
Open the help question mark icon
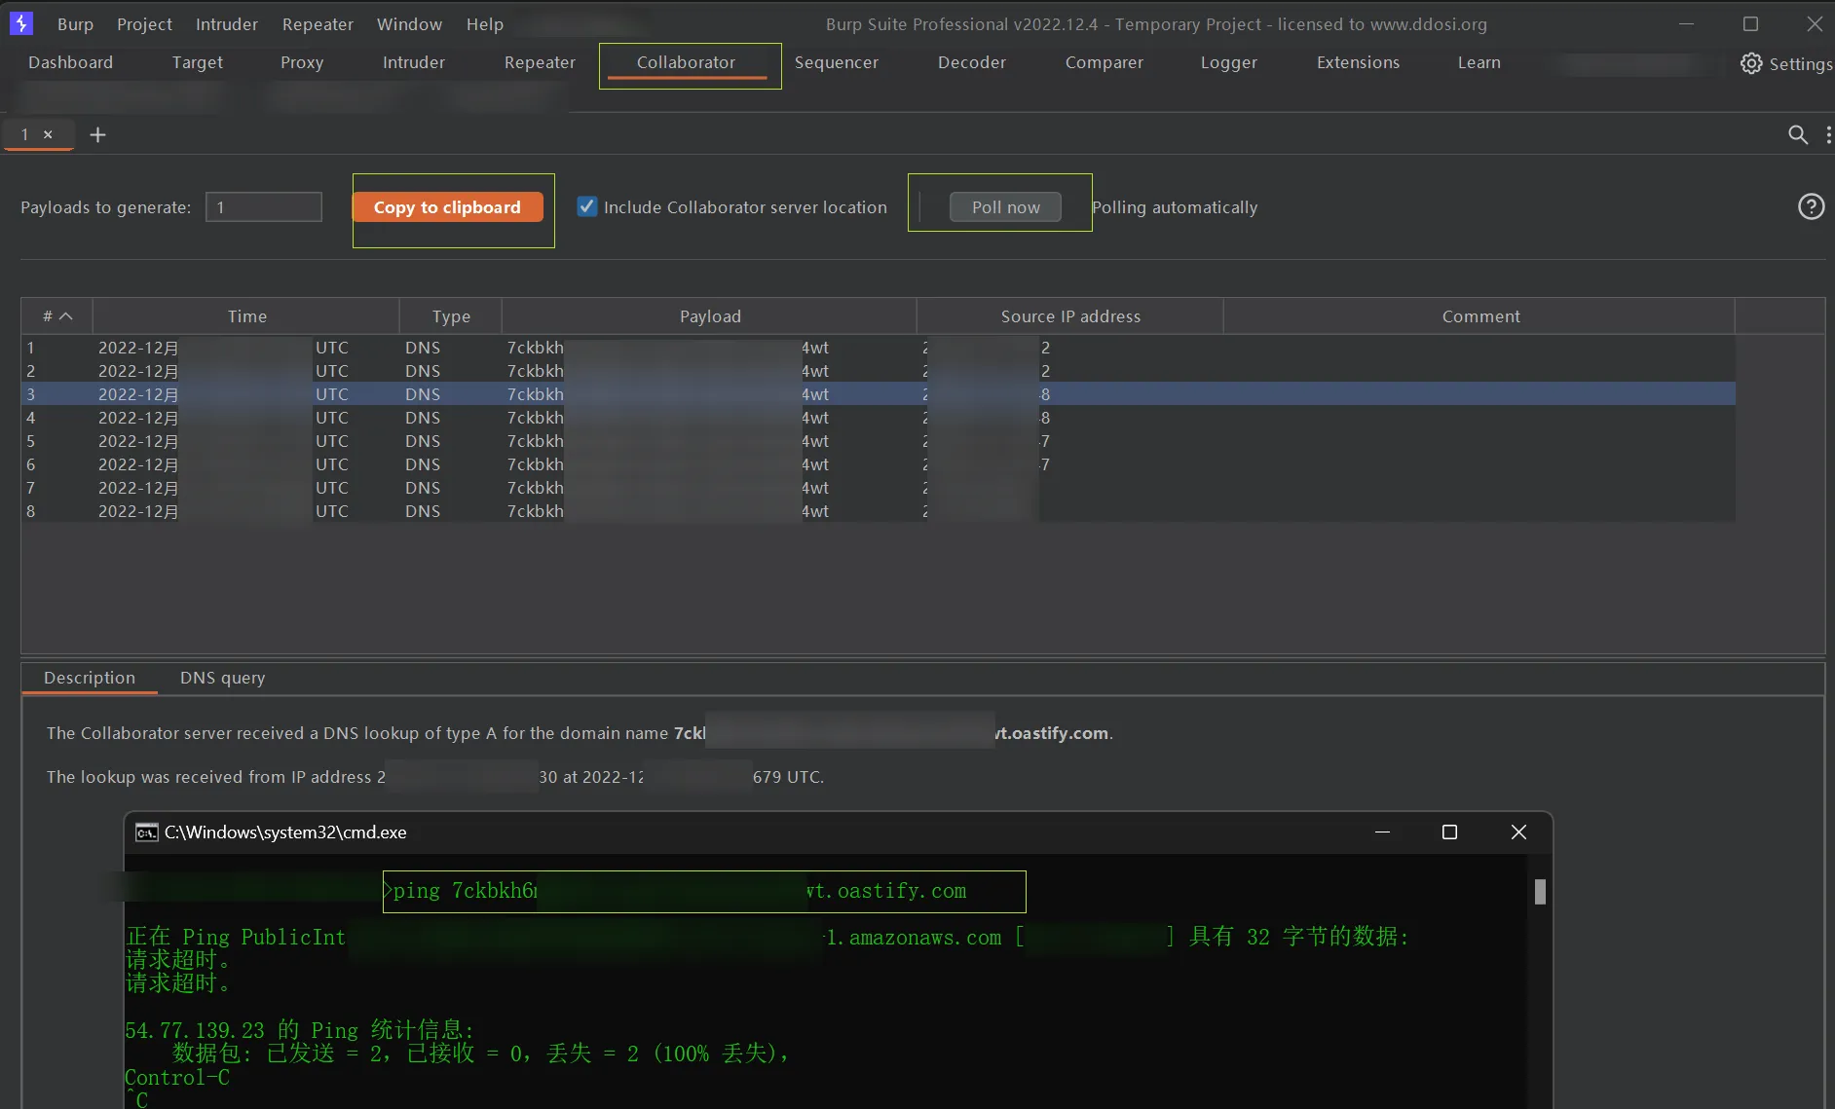[x=1811, y=206]
